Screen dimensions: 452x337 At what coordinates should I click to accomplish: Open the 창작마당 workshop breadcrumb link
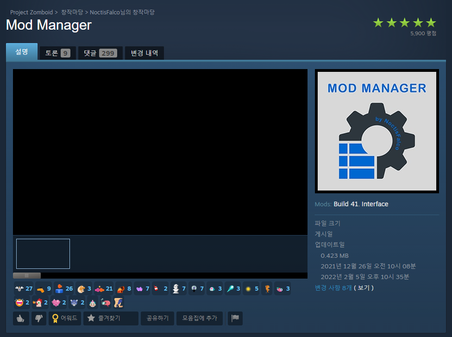72,13
